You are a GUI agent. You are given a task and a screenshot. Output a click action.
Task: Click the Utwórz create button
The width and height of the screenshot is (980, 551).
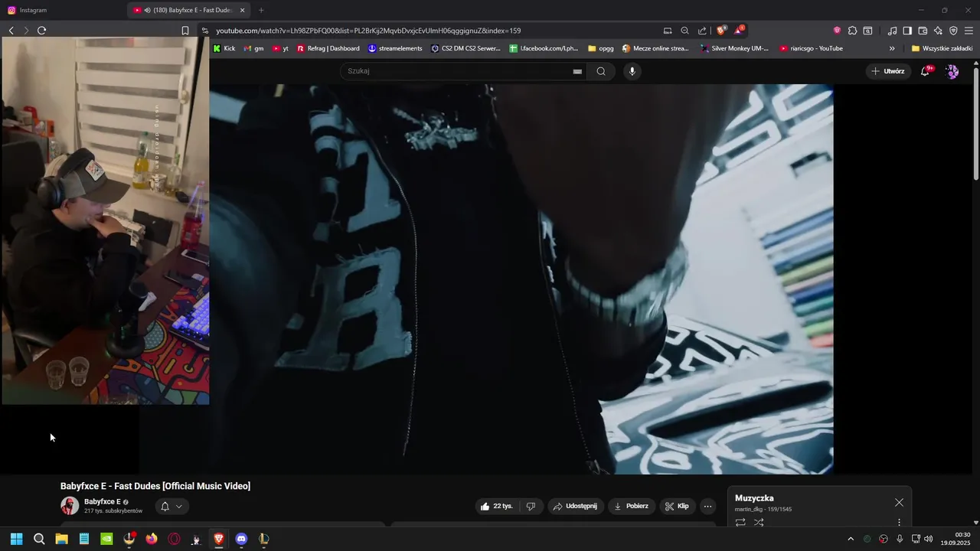[888, 71]
